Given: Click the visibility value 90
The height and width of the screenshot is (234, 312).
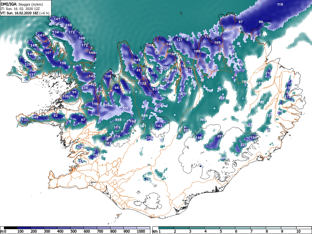Looking at the screenshot, I should point(261,22).
